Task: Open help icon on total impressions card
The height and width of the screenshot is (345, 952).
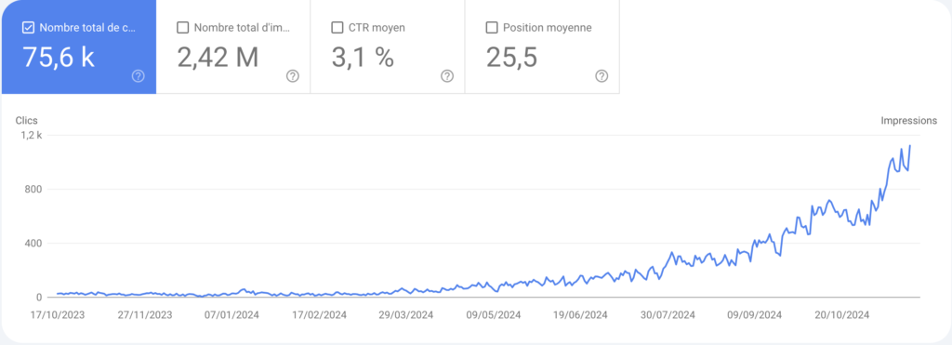Action: click(293, 76)
